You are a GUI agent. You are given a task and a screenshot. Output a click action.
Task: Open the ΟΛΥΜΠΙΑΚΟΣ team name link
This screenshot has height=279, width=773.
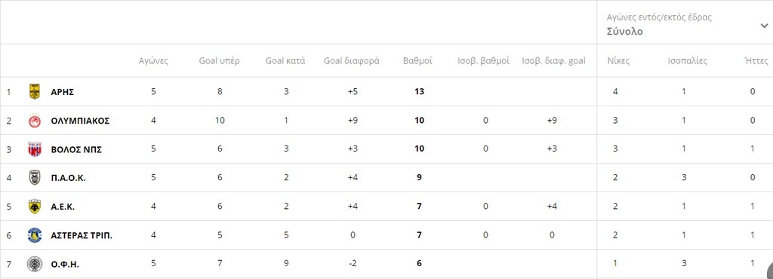pos(80,121)
